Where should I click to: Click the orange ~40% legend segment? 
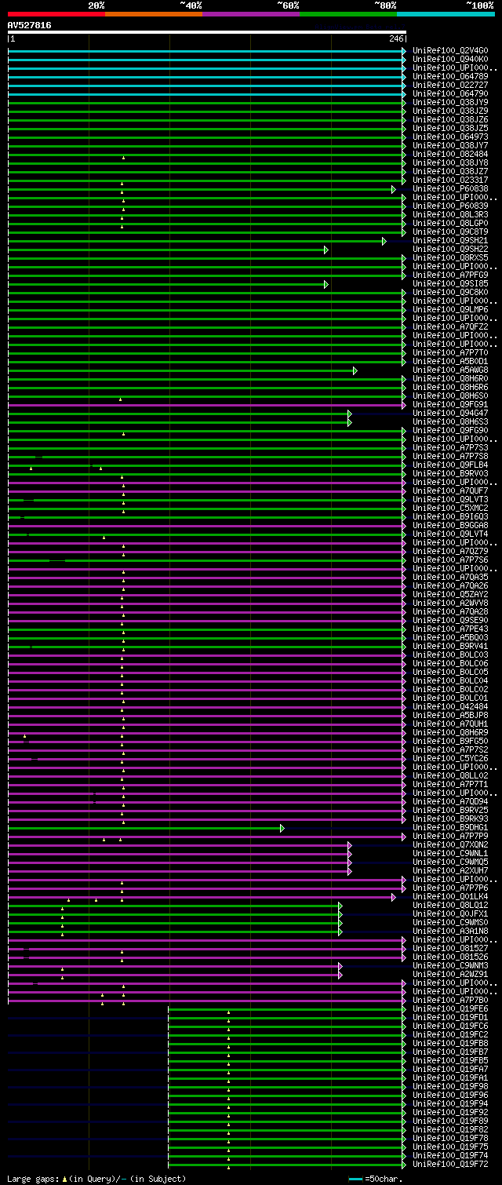(x=154, y=14)
